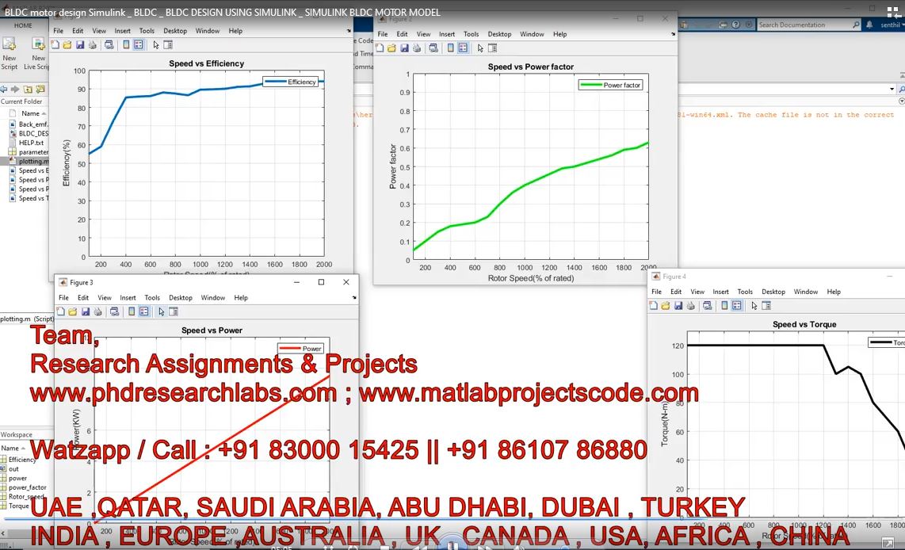Open Insert menu in Figure 4 window
This screenshot has width=905, height=550.
point(720,292)
